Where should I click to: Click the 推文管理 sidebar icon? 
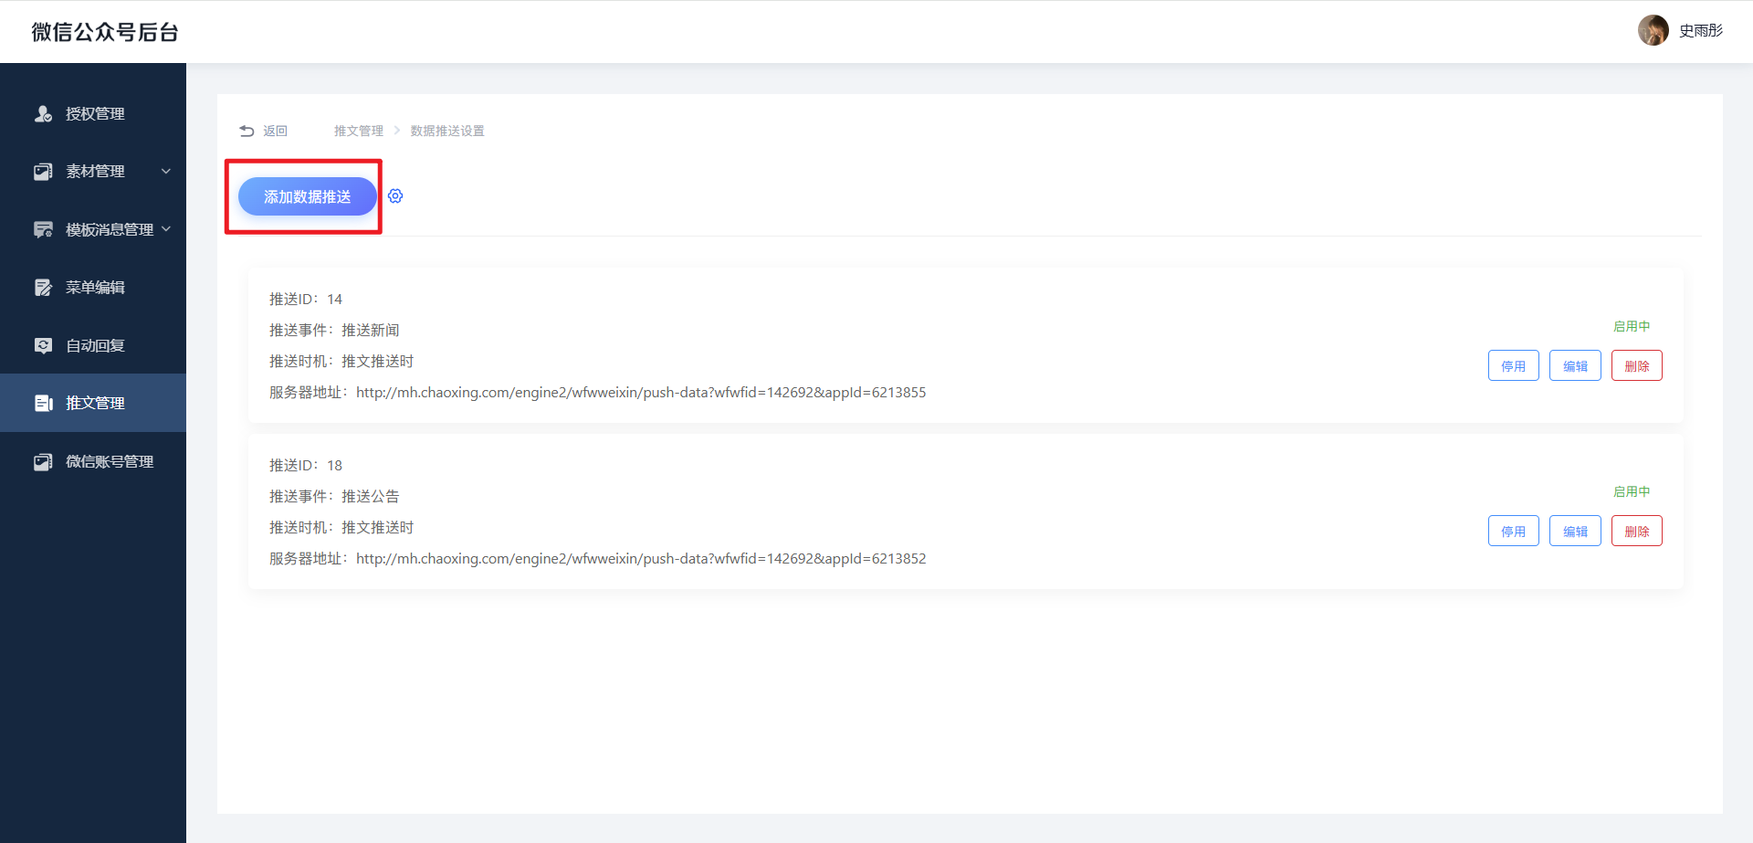[43, 403]
